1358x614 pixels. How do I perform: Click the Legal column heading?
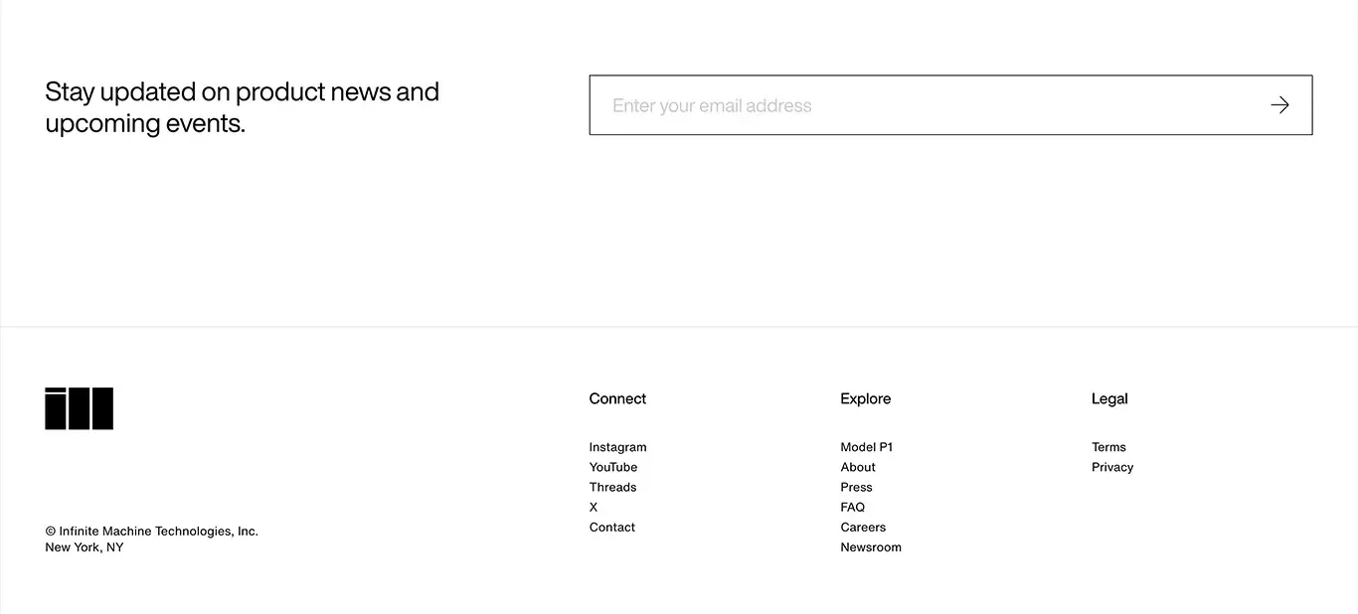tap(1109, 398)
